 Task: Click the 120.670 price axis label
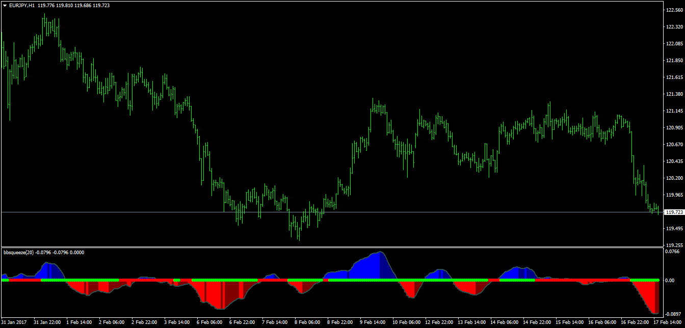(x=674, y=145)
